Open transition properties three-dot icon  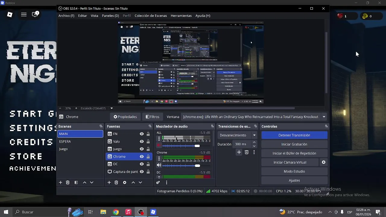(254, 152)
